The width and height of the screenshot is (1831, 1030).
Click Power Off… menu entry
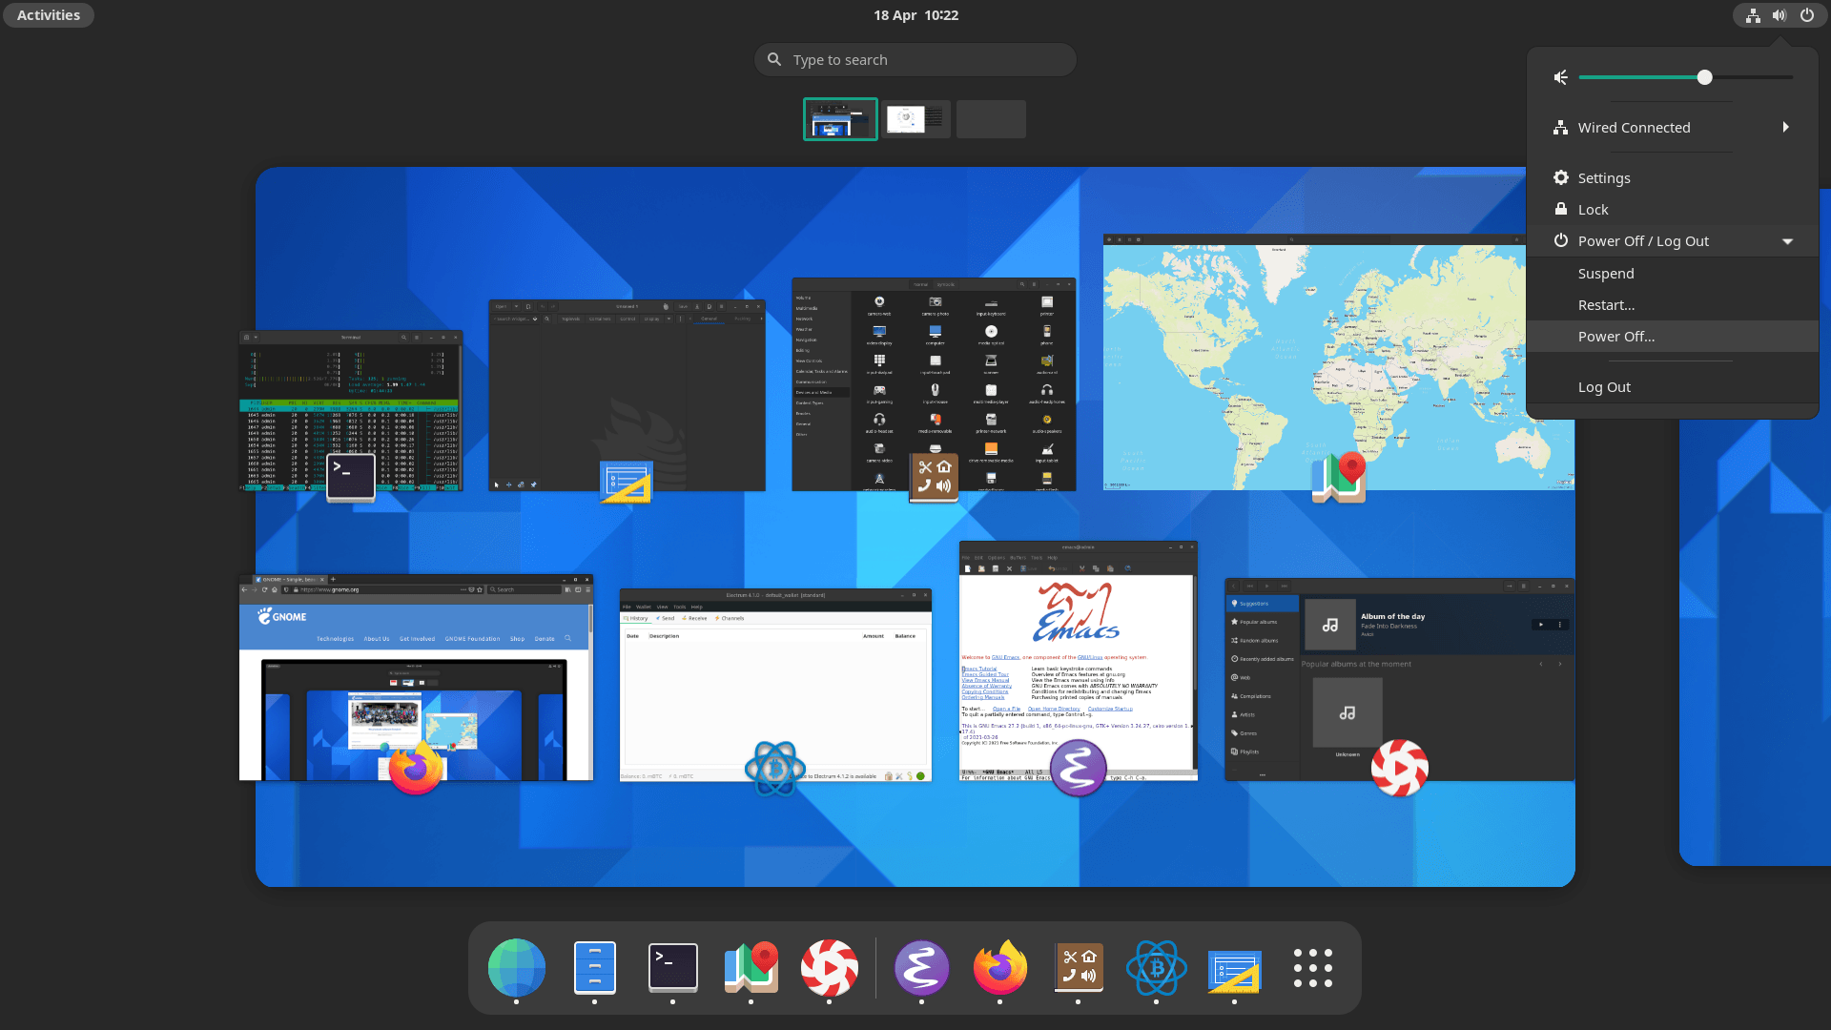(1616, 337)
